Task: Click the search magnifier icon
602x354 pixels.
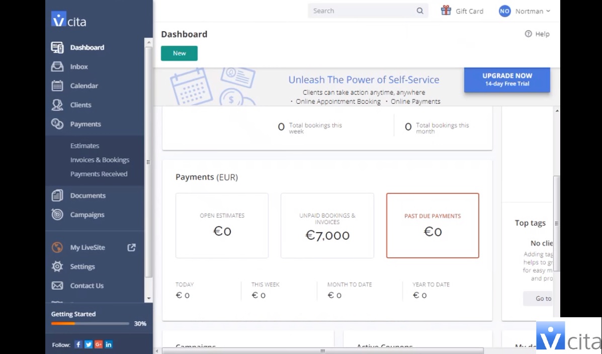Action: (x=420, y=11)
